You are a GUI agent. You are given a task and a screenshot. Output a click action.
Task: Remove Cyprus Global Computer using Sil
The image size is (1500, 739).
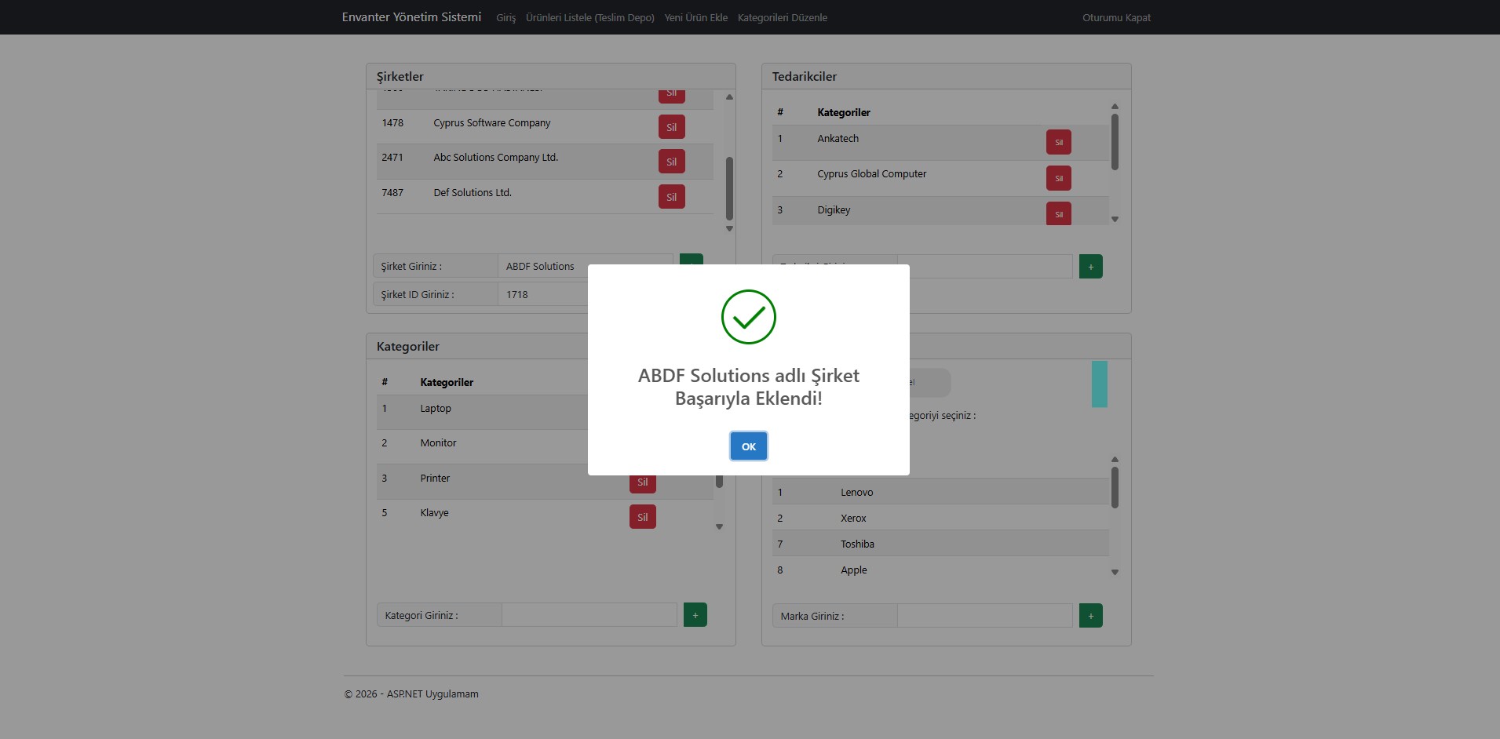[1058, 178]
